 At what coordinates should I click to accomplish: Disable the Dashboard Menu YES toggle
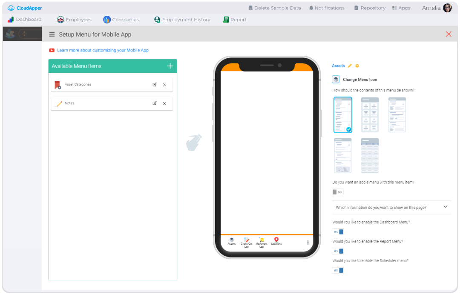tap(338, 231)
